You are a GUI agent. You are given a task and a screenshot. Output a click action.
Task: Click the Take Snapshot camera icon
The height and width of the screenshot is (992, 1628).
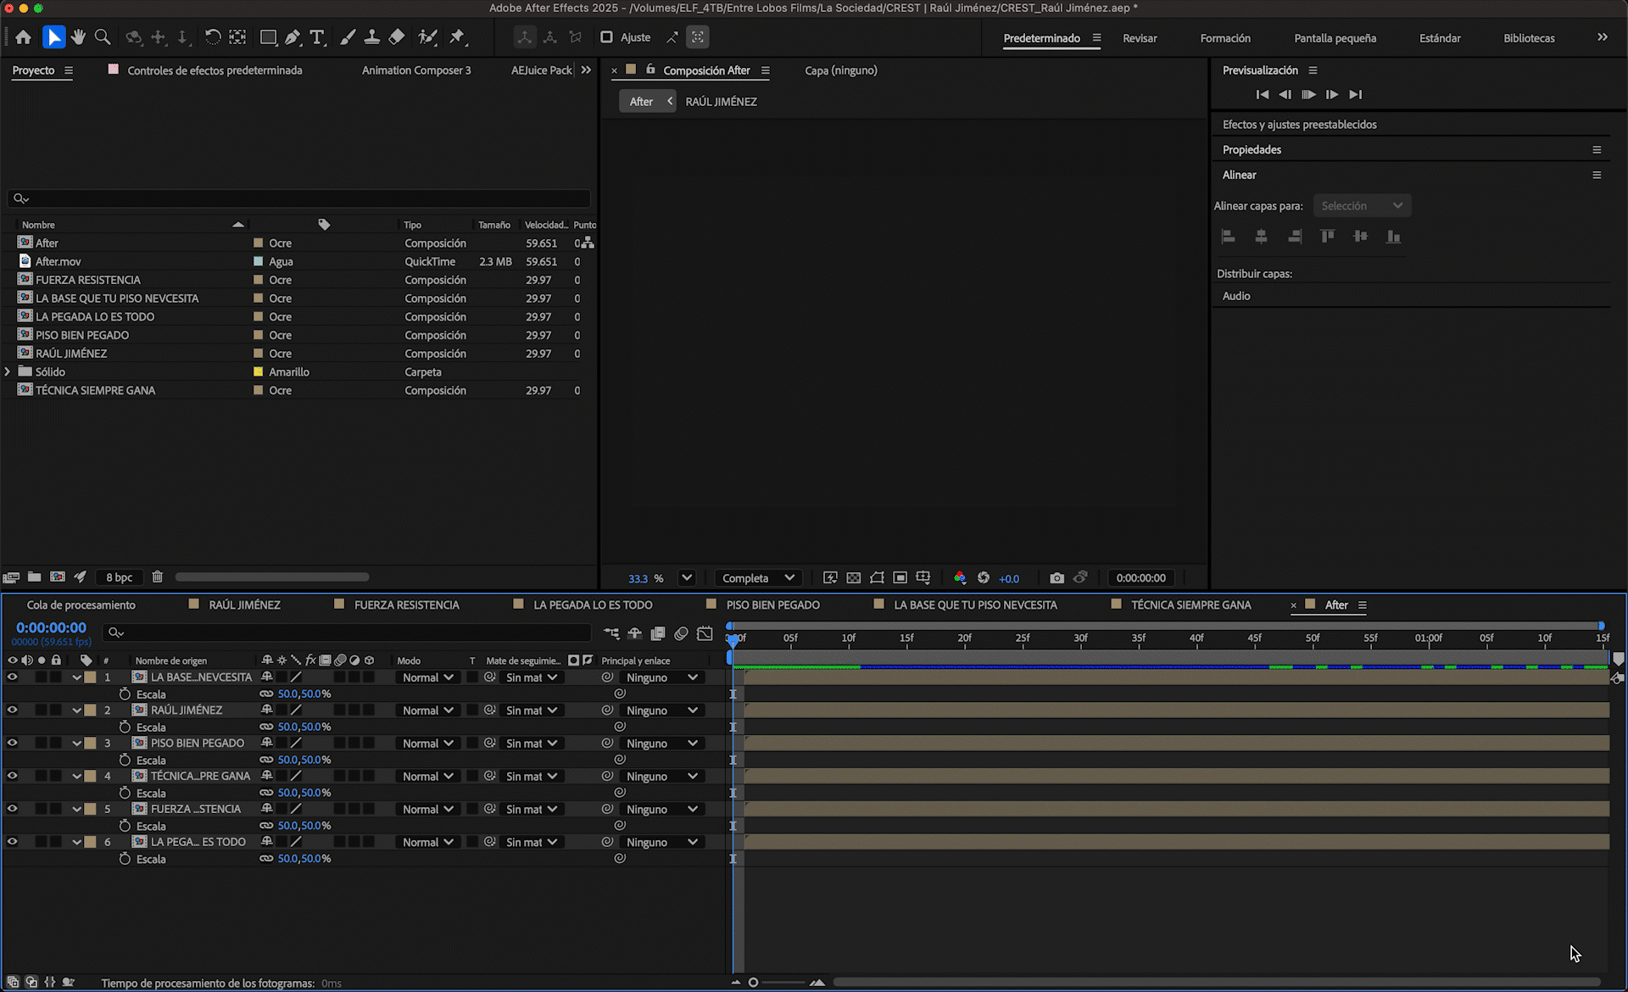[x=1057, y=578]
